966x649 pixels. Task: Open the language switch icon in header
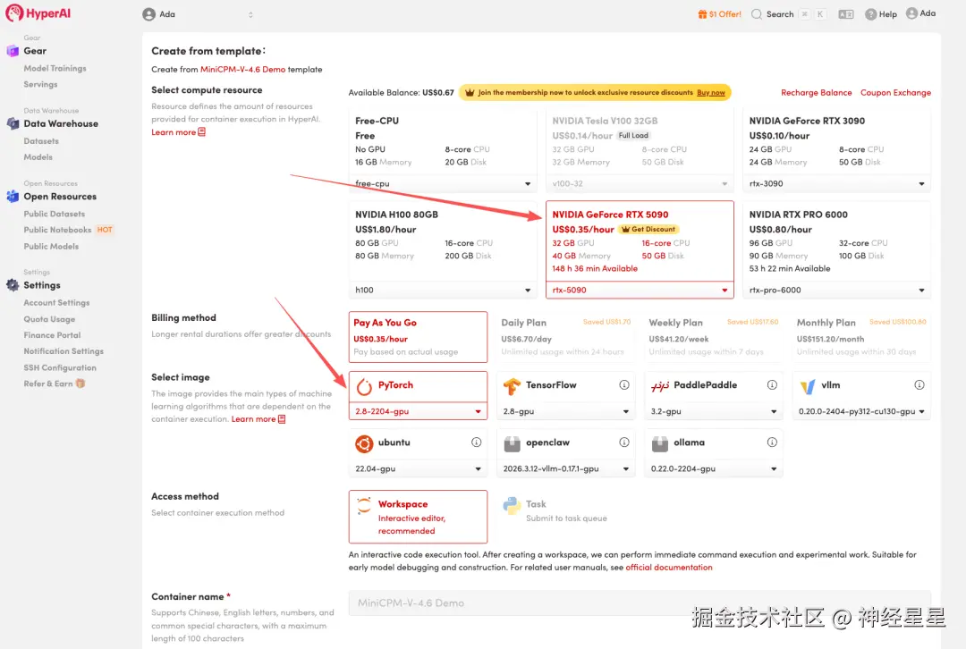tap(846, 14)
